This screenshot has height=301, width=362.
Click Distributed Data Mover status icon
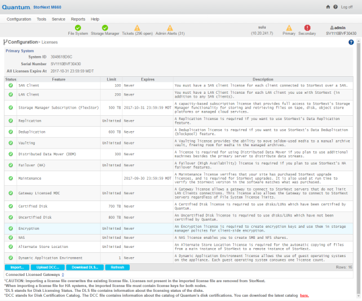point(10,154)
